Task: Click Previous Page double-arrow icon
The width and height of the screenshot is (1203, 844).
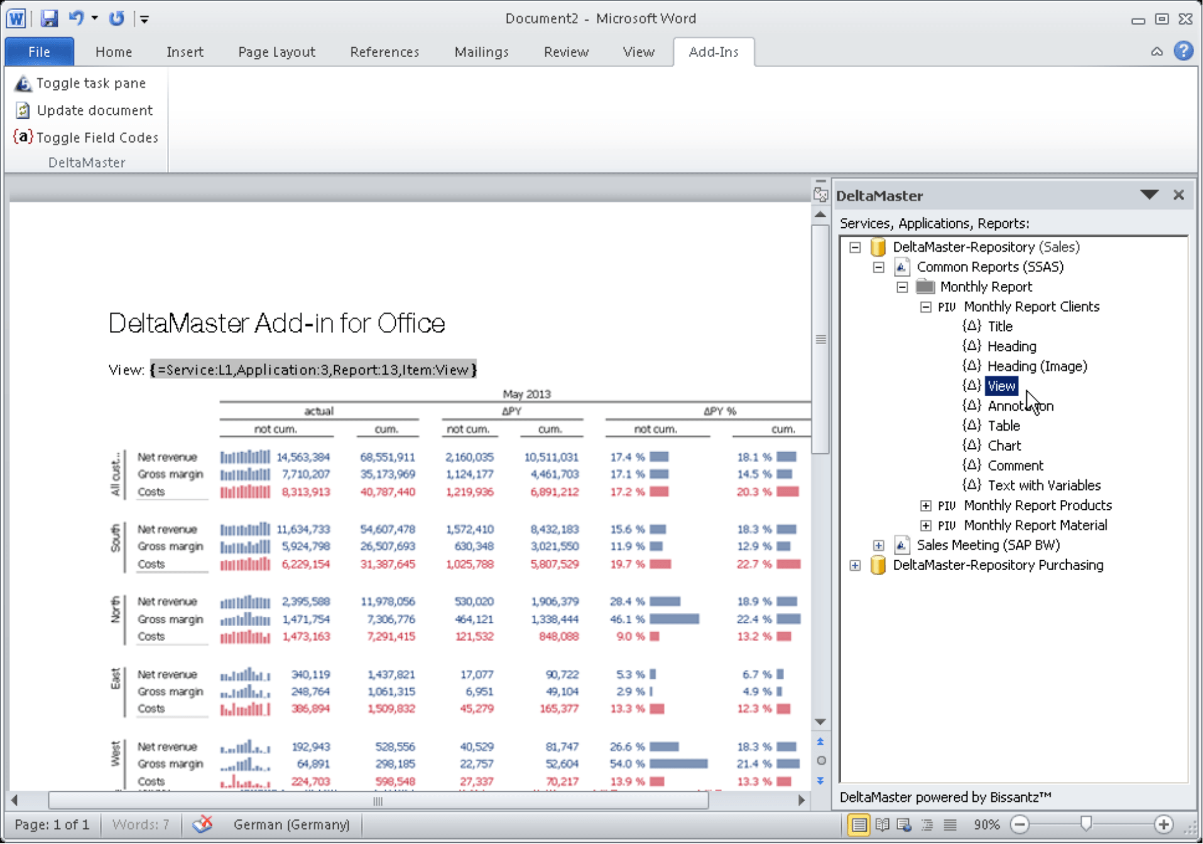Action: 820,742
